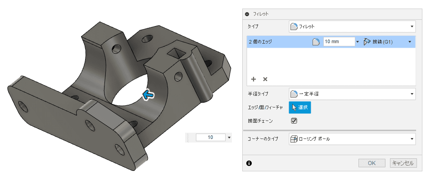Open the dropdown arrow beside floating 10 field
Viewport: 426px width, 179px height.
pos(229,137)
